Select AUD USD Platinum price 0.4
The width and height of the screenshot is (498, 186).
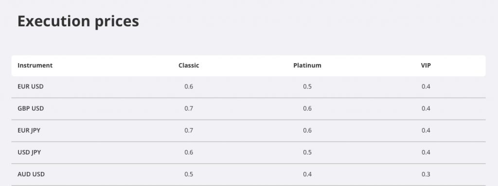[x=307, y=174]
